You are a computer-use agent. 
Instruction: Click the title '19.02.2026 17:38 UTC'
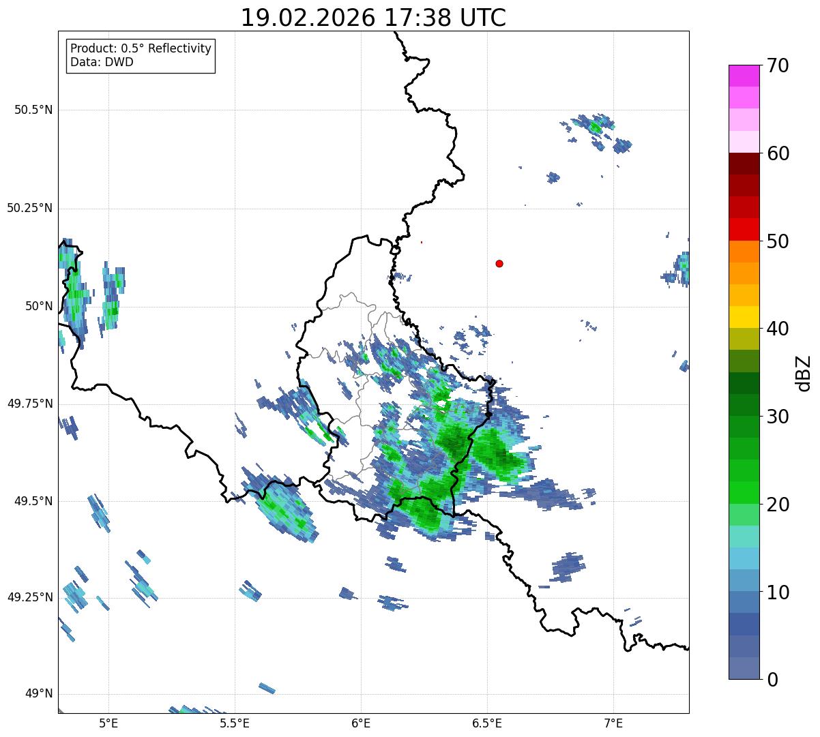[x=374, y=18]
